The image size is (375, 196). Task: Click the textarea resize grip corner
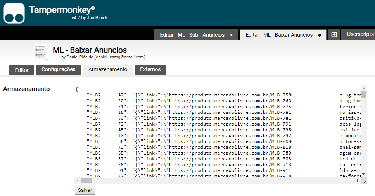point(365,182)
